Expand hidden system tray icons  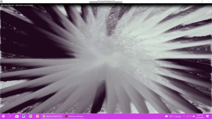tap(184, 116)
